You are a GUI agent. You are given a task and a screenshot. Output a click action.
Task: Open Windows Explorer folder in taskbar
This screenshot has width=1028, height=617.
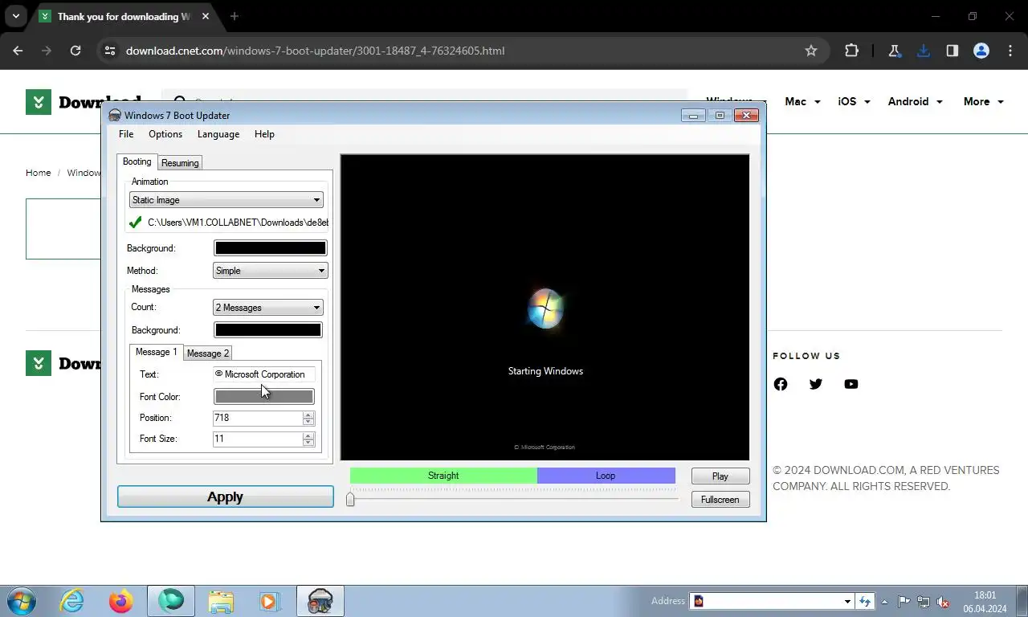pos(221,601)
